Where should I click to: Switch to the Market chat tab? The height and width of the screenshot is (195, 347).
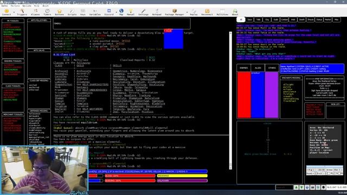(327, 19)
